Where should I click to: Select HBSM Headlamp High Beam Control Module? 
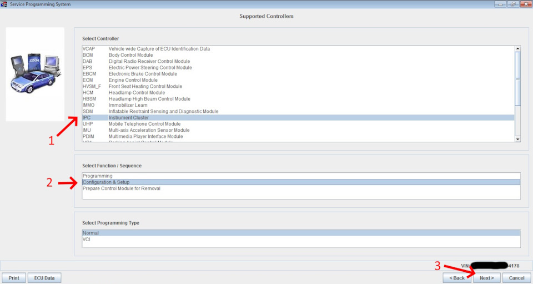click(x=298, y=99)
